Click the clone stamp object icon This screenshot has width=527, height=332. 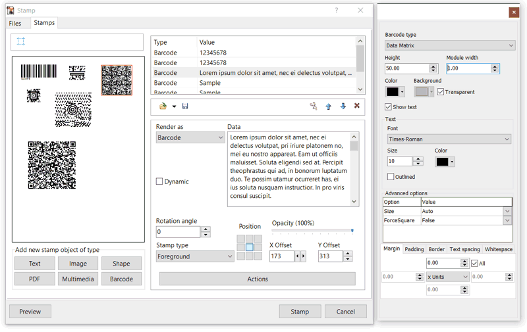[314, 107]
